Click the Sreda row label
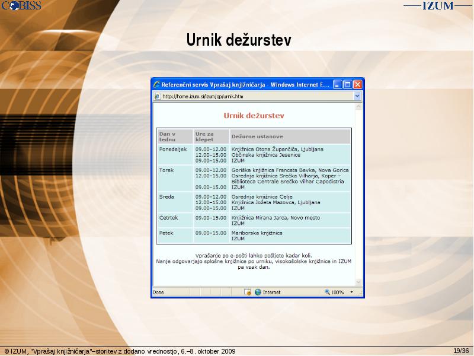This screenshot has height=356, width=474. tap(166, 197)
